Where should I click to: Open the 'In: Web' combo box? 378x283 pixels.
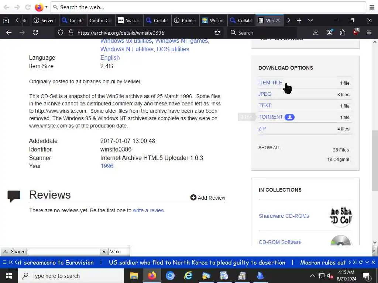coord(119,252)
